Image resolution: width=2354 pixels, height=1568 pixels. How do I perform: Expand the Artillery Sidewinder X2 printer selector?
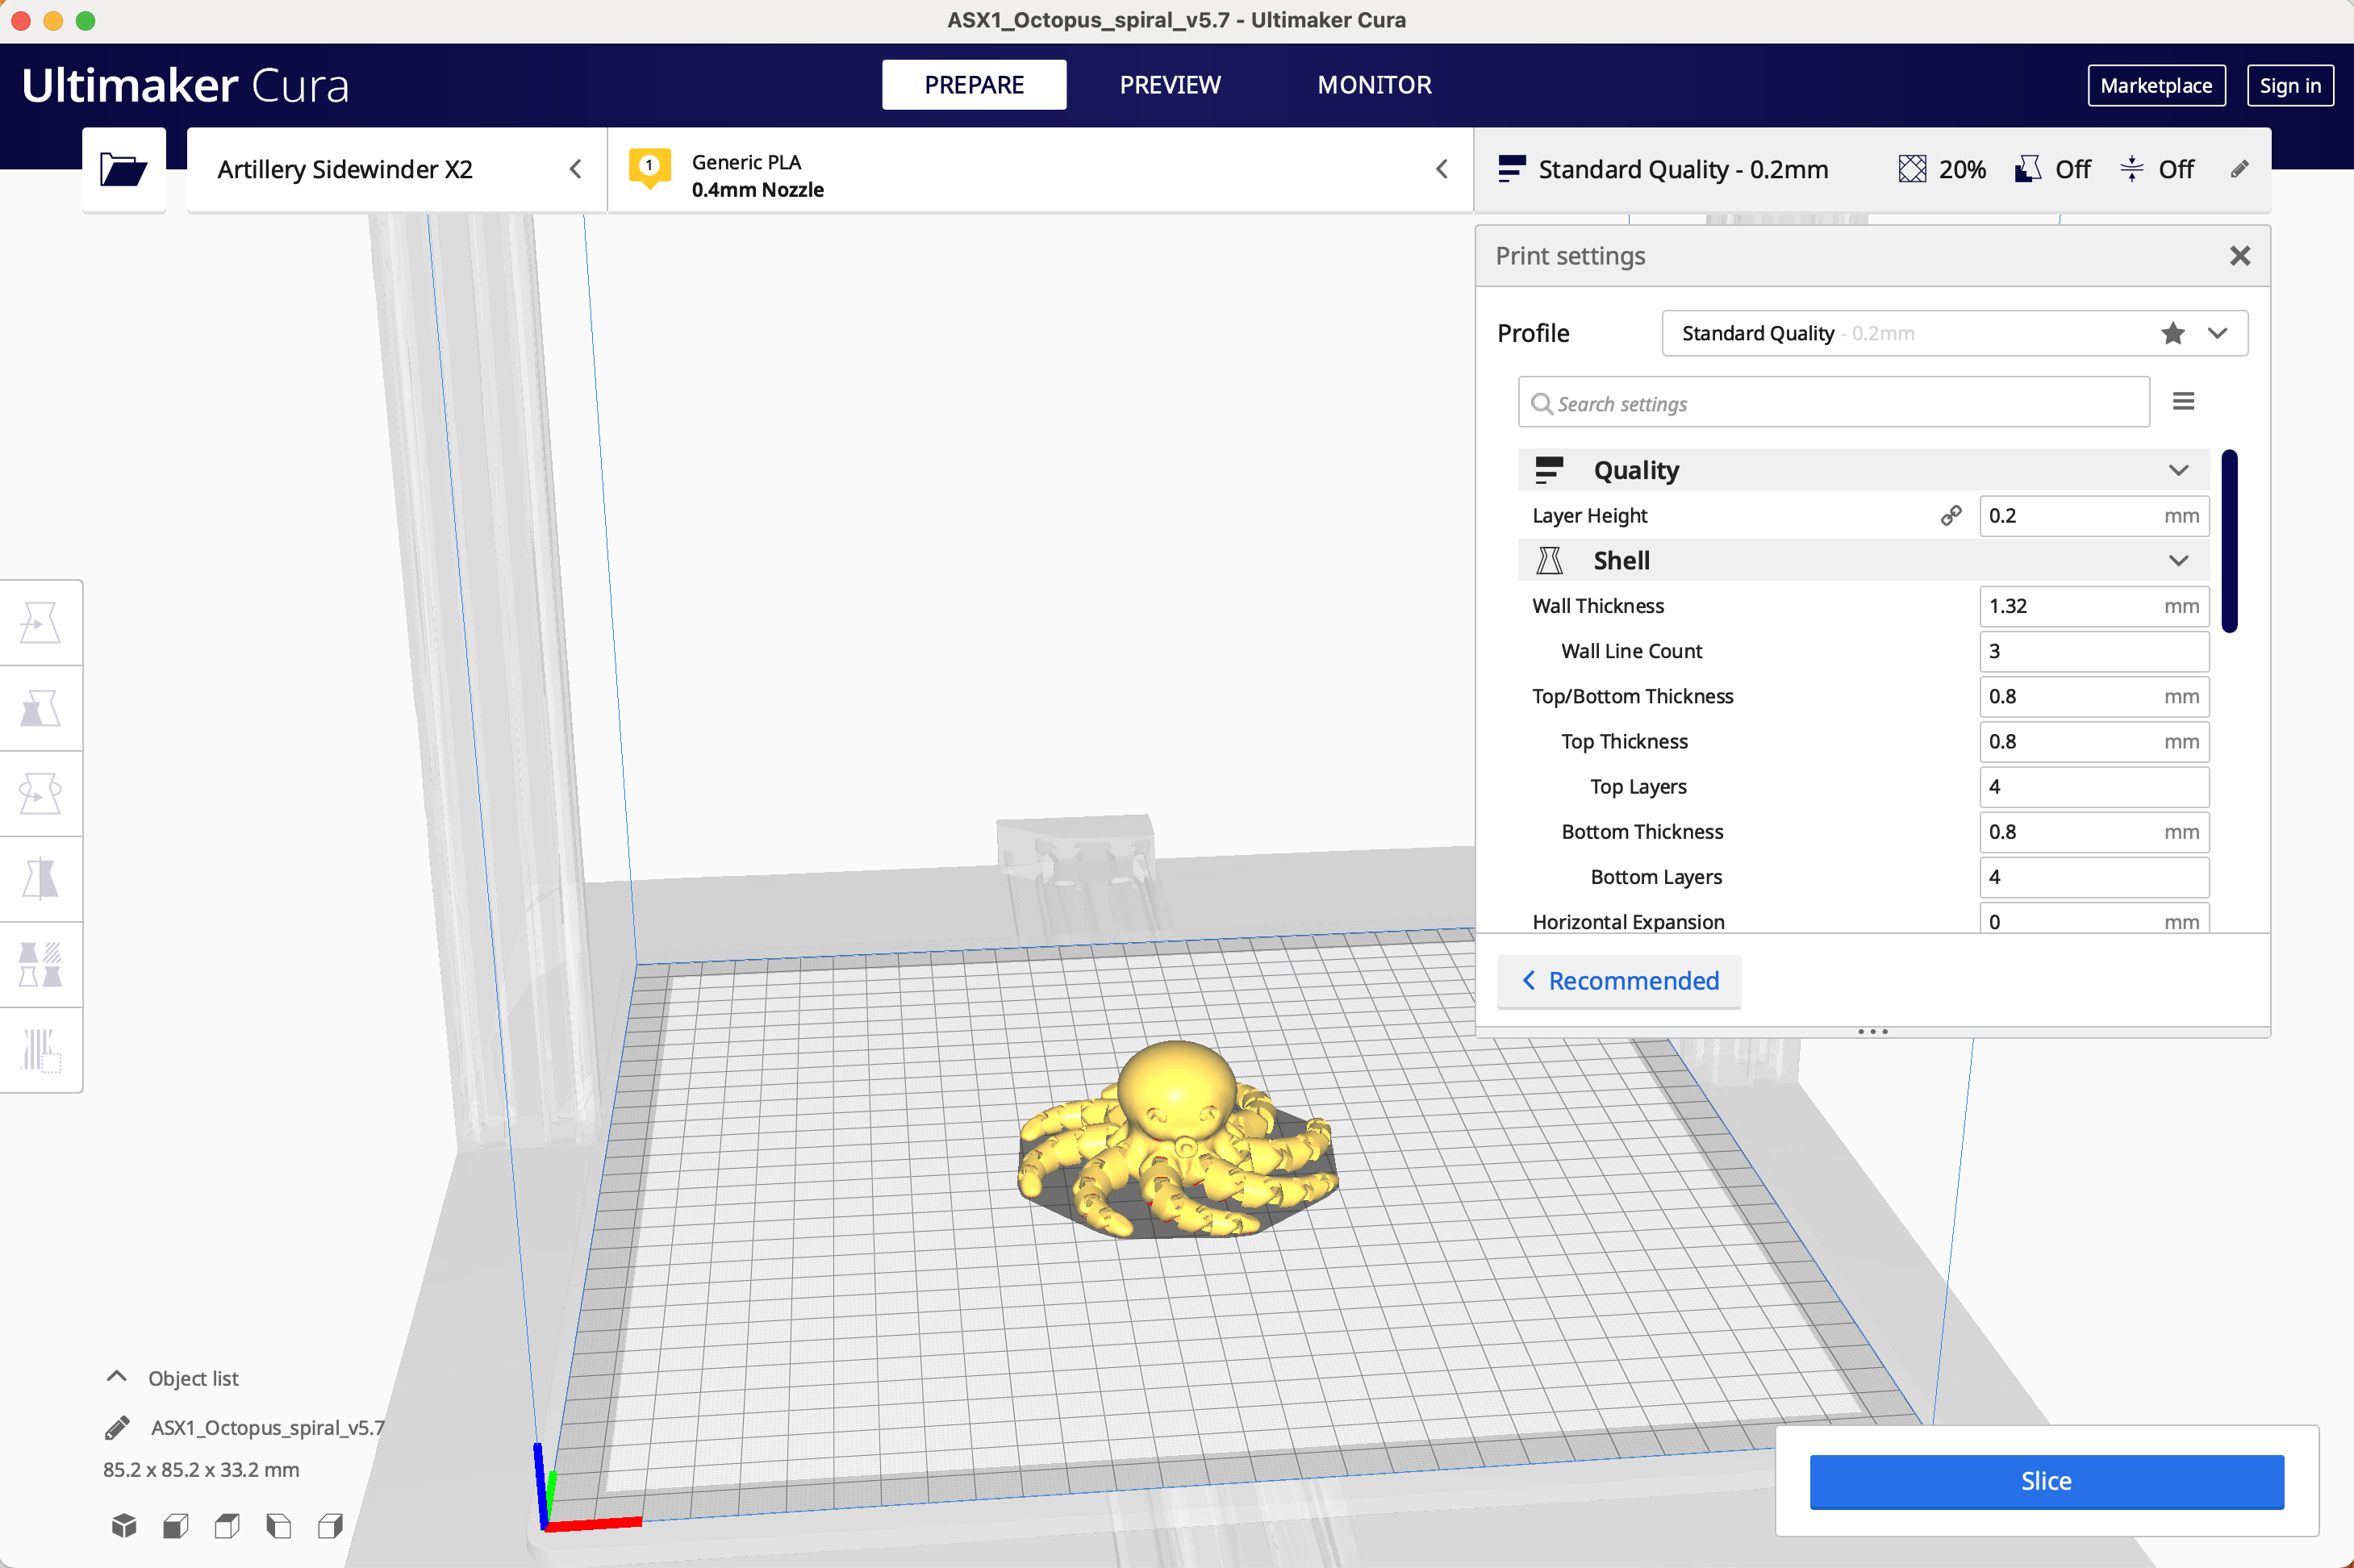(x=396, y=169)
